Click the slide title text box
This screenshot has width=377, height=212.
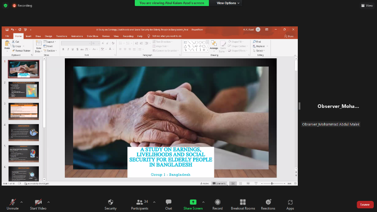(x=171, y=157)
